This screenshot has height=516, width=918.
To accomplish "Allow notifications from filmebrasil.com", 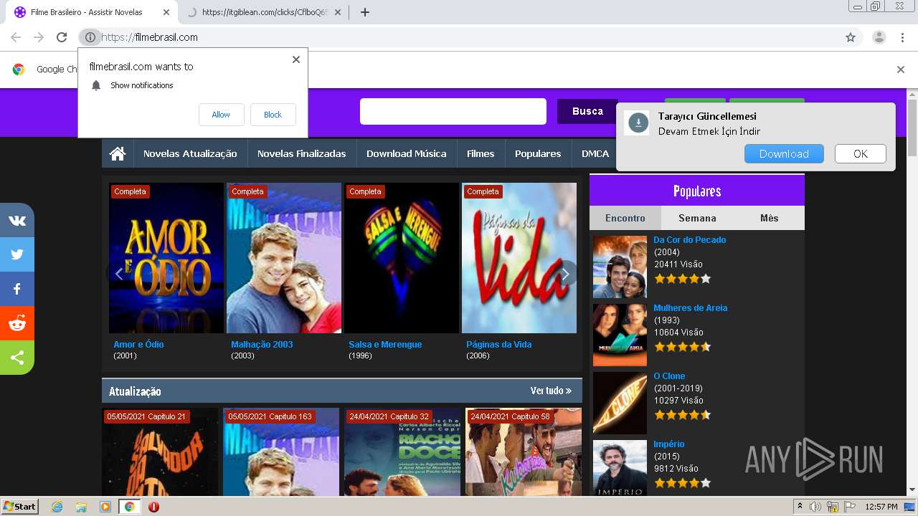I will 221,115.
